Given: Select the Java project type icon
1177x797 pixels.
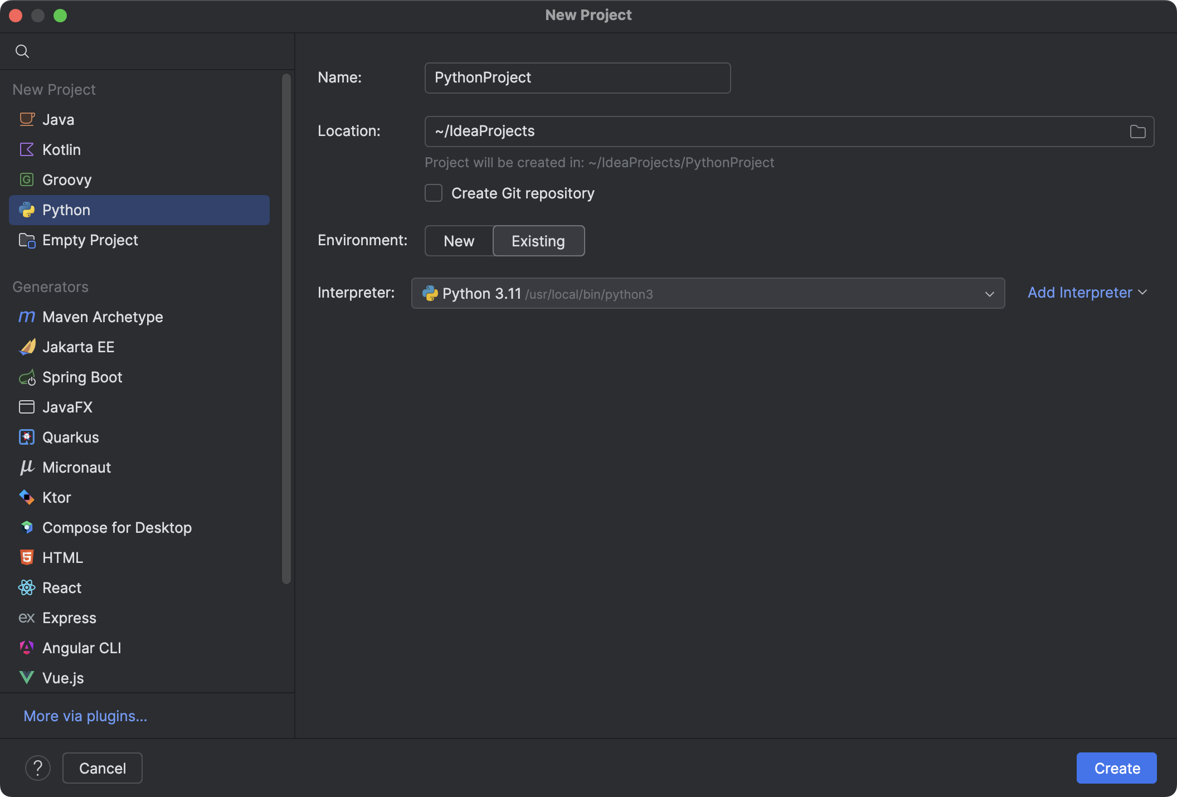Looking at the screenshot, I should click(x=26, y=119).
